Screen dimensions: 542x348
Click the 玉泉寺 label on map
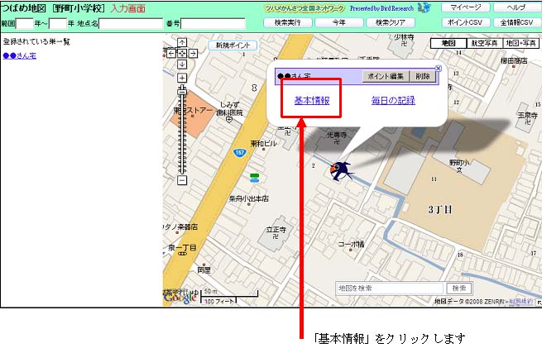pyautogui.click(x=527, y=115)
